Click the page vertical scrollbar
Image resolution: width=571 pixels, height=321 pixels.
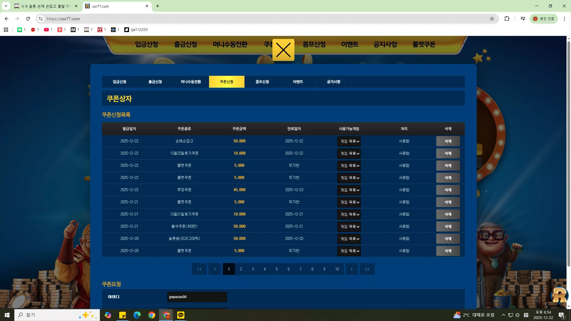click(569, 154)
